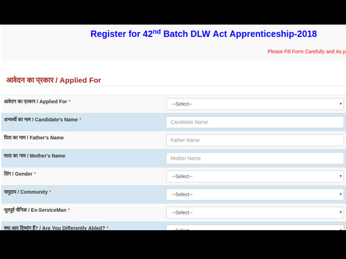Click the Applied For field label
Screen dimensions: 346x259
tap(37, 101)
